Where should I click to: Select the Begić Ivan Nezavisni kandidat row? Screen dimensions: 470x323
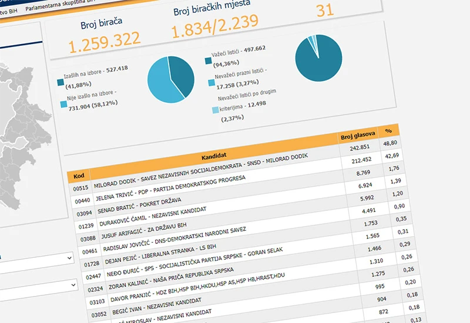pos(254,291)
